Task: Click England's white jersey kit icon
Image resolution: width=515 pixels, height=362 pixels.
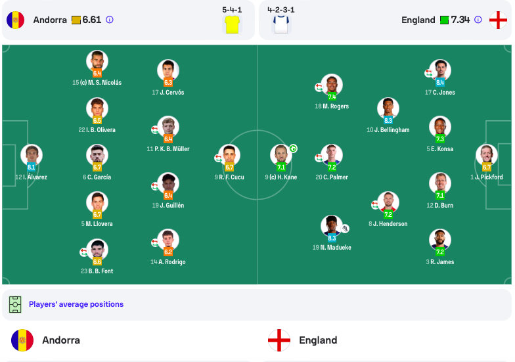Action: pos(281,24)
